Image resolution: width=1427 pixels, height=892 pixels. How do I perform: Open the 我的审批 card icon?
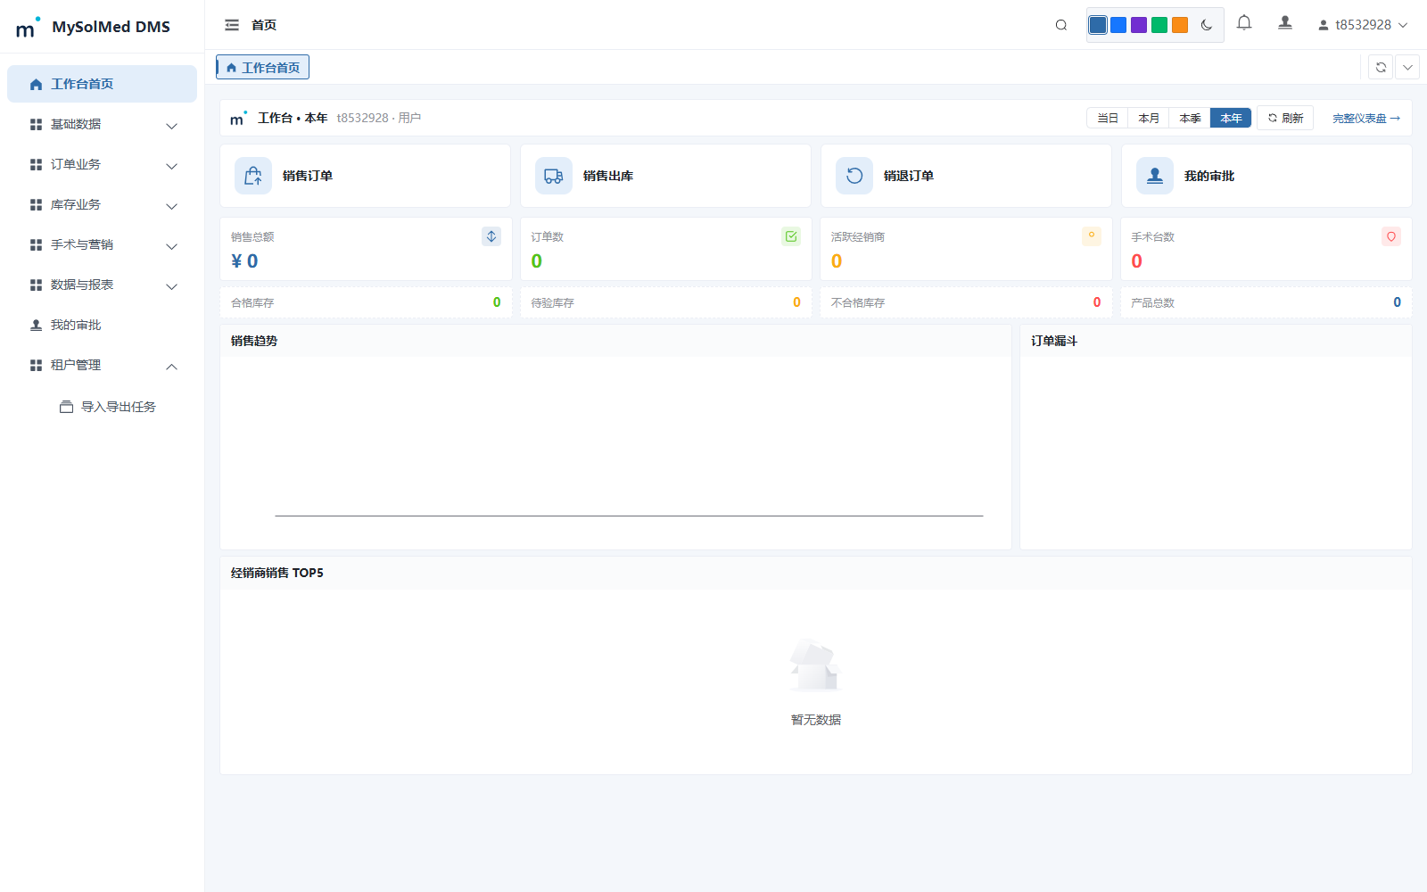[1155, 176]
